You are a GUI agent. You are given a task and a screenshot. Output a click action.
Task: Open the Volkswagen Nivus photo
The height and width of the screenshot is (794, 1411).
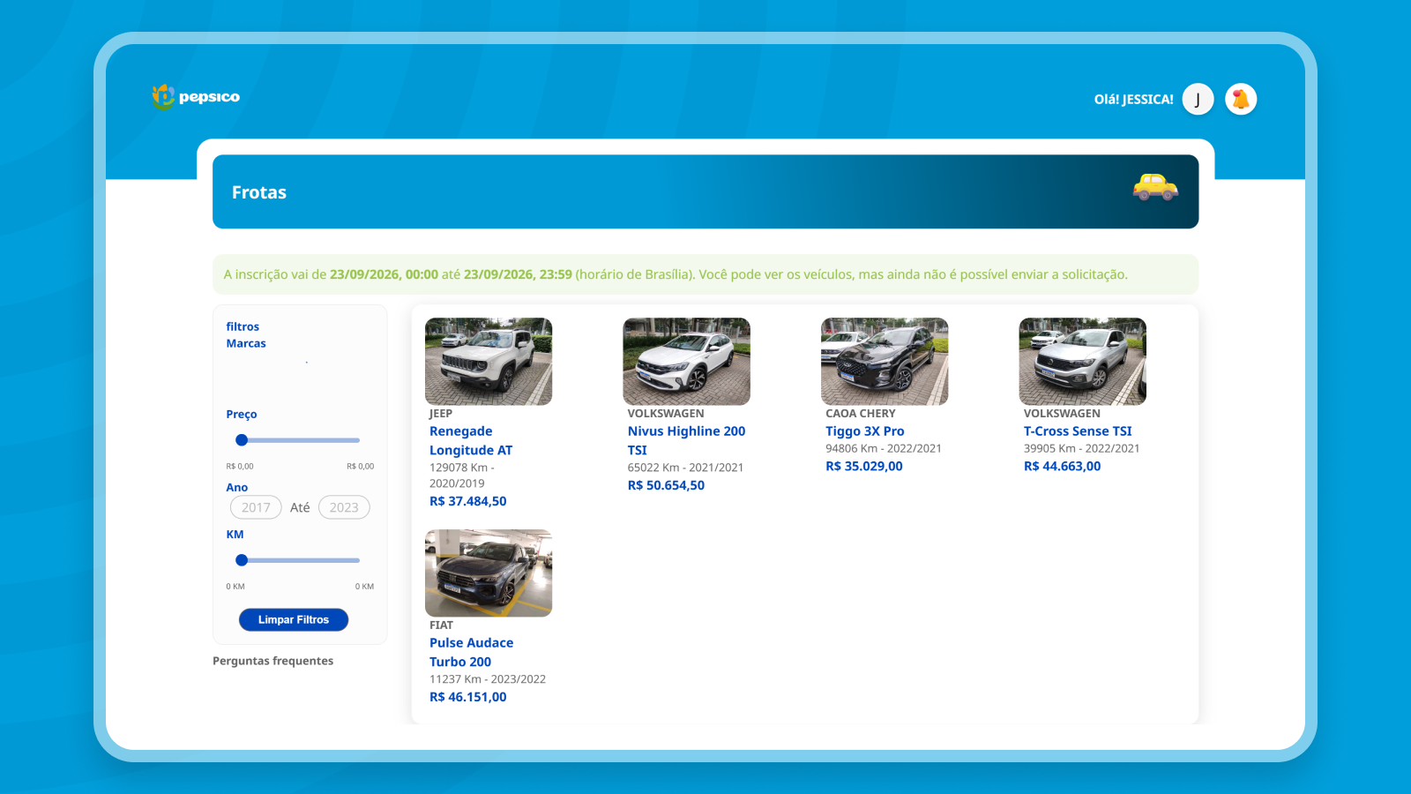(x=686, y=362)
